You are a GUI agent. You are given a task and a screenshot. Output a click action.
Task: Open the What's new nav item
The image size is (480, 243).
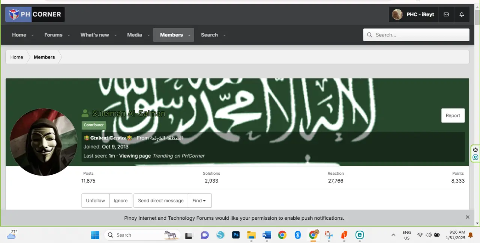95,35
